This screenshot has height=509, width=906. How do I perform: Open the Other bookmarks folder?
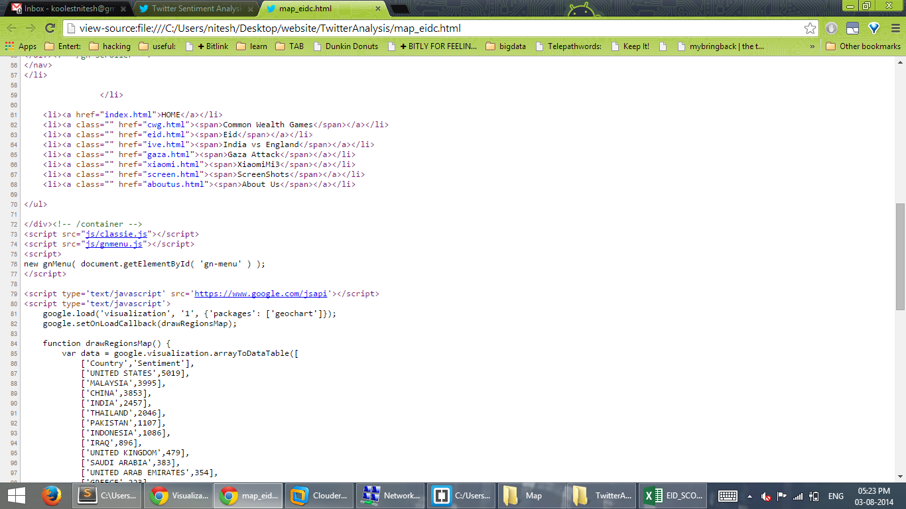click(x=864, y=46)
